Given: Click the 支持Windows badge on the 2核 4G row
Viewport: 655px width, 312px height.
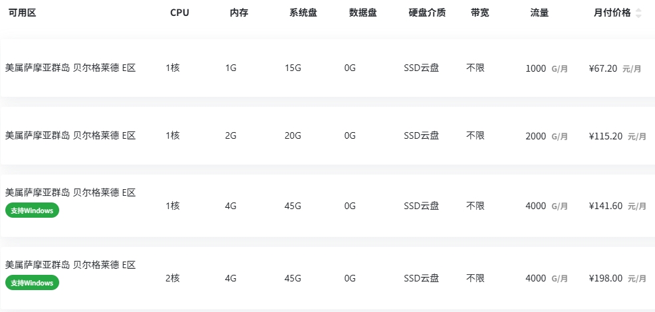Looking at the screenshot, I should pos(32,282).
